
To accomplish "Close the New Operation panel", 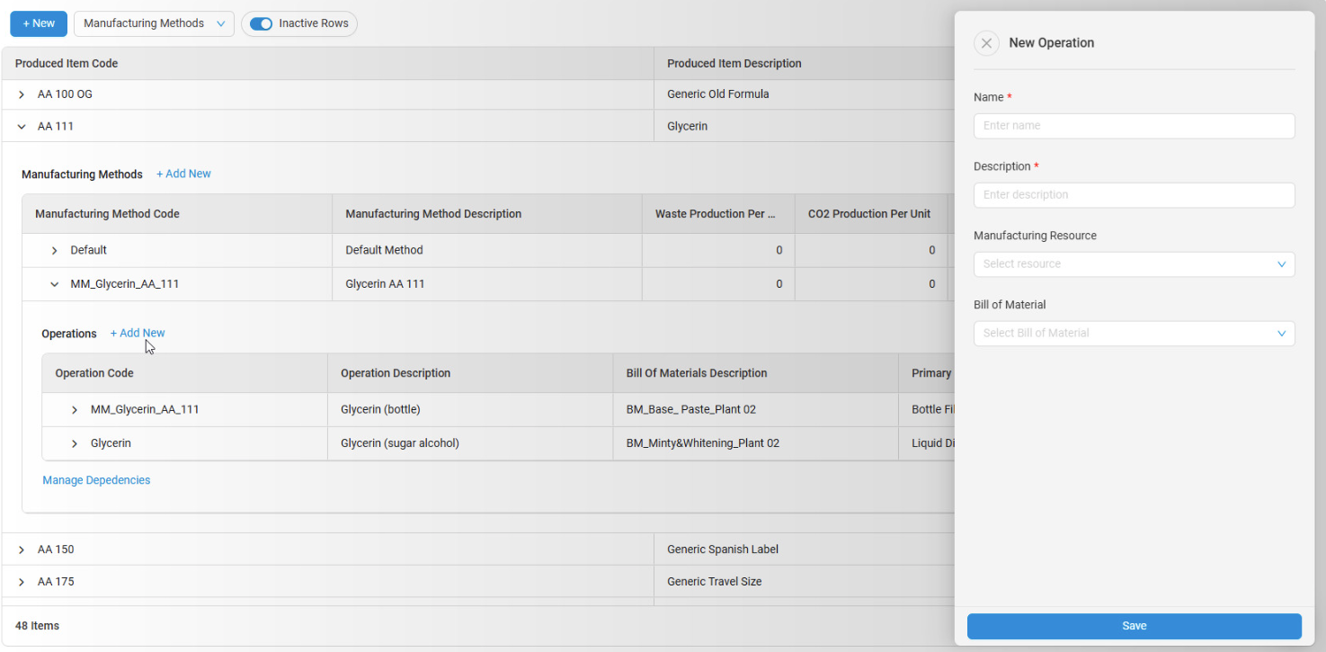I will pyautogui.click(x=986, y=43).
